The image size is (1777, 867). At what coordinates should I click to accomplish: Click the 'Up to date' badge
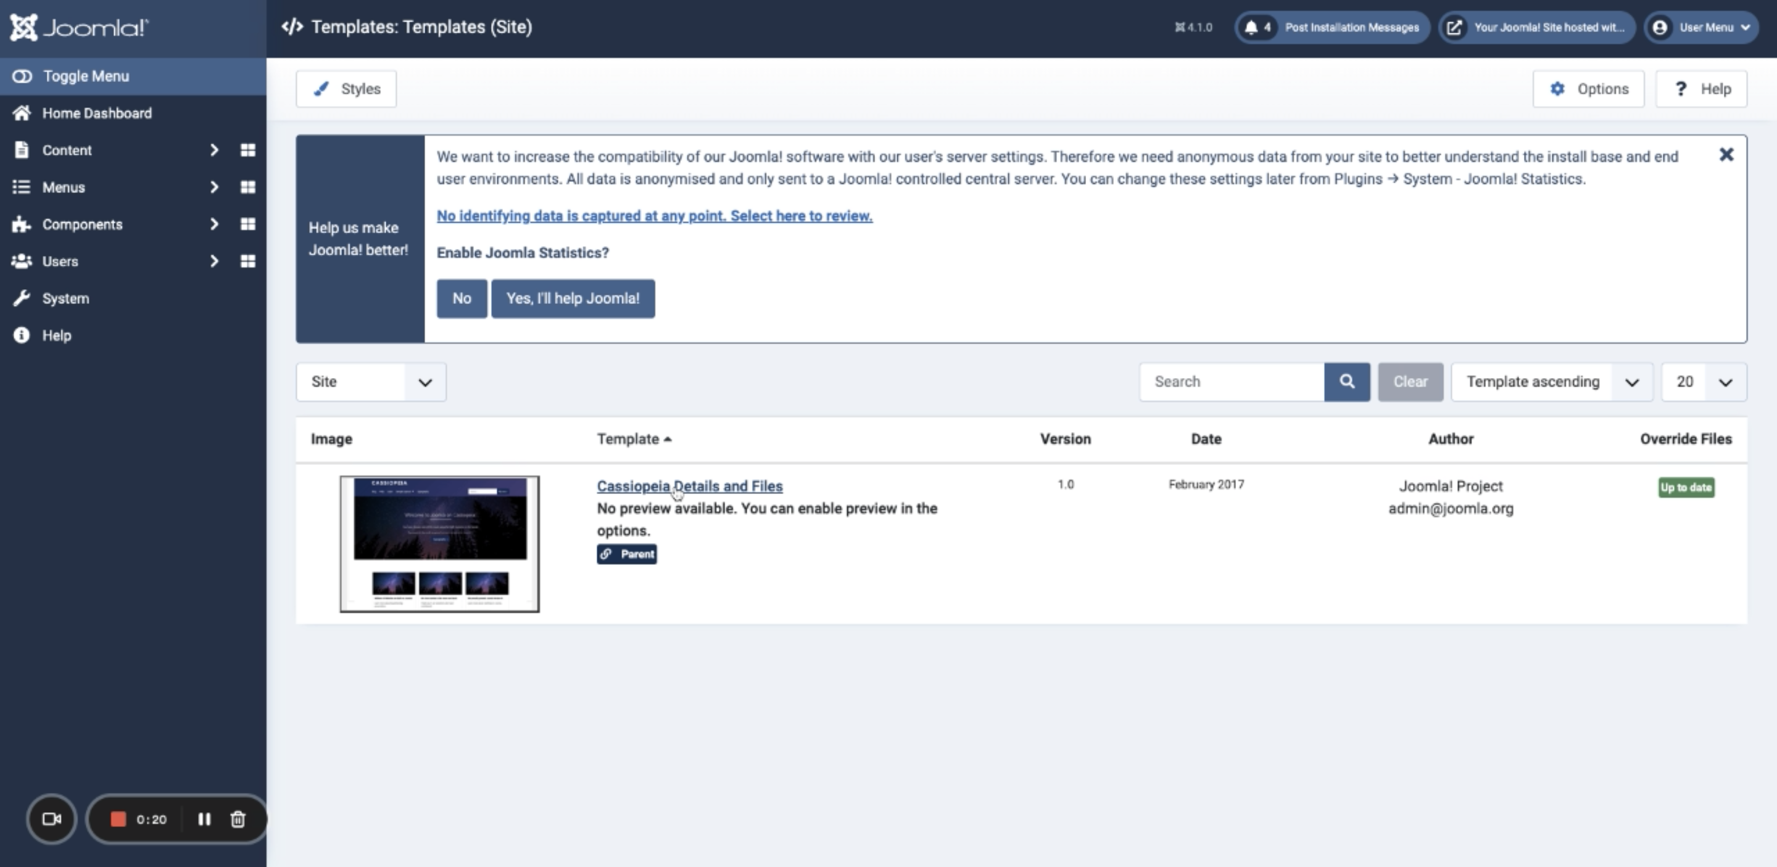point(1686,487)
